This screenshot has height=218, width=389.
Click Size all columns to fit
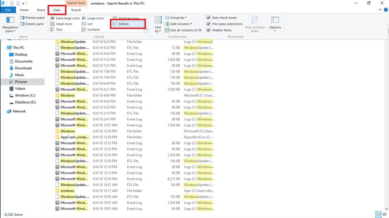183,30
